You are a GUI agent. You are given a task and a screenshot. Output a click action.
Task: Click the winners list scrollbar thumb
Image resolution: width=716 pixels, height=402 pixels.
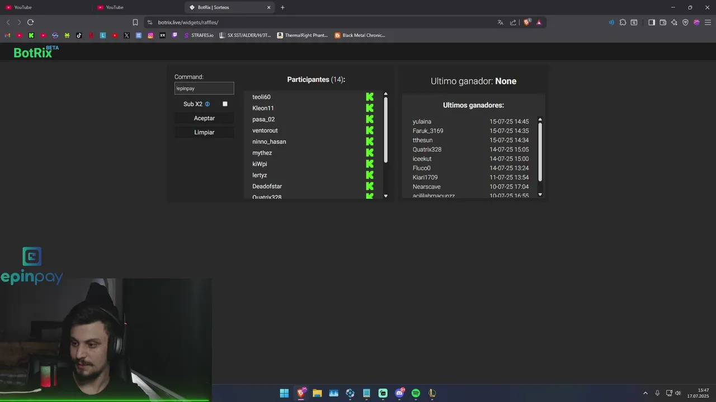pos(540,152)
